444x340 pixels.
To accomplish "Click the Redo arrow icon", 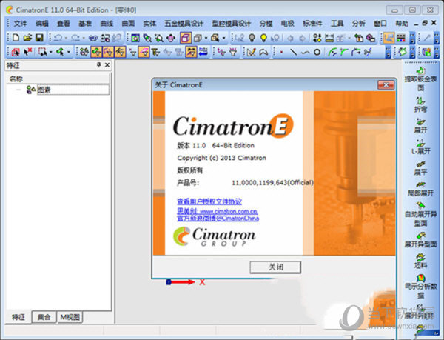I will (x=75, y=38).
